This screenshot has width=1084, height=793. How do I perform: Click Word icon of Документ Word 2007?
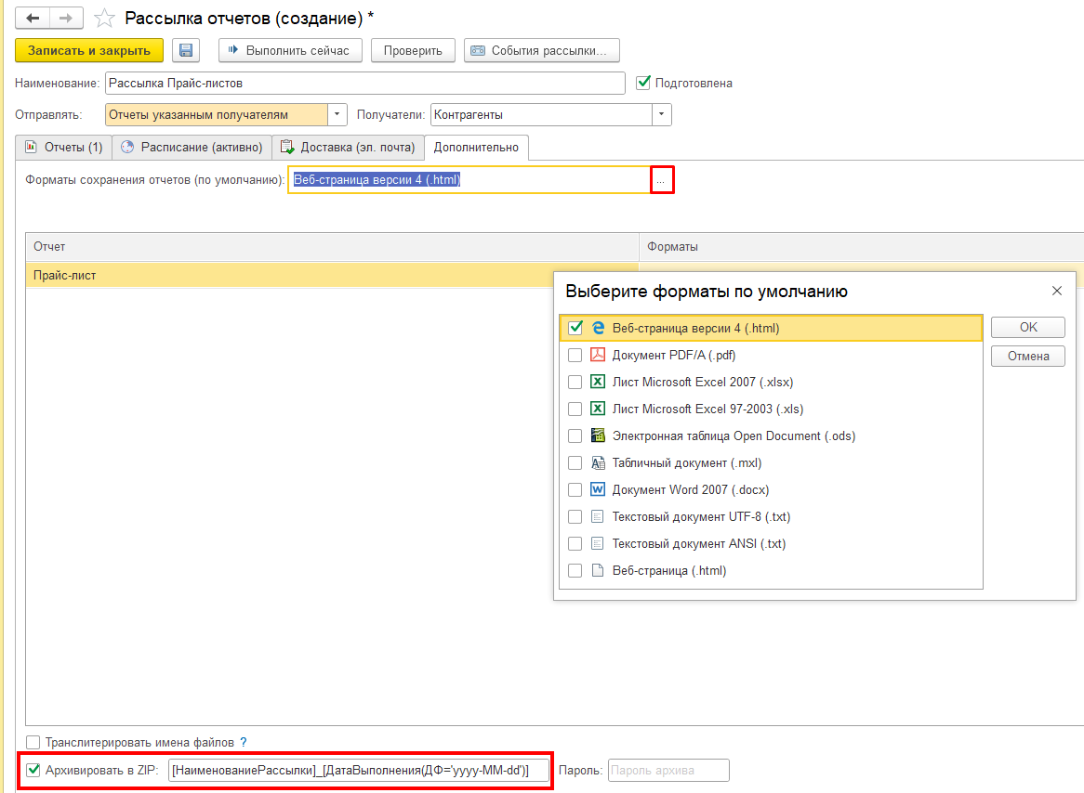[x=598, y=489]
